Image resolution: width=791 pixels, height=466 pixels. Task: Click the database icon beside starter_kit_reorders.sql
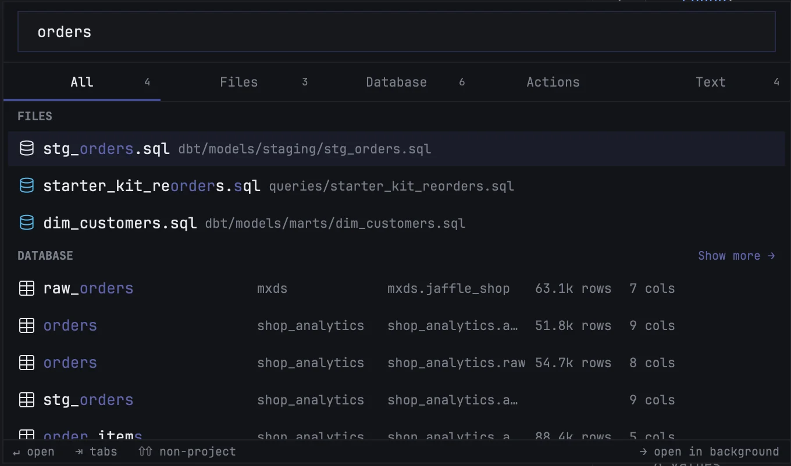27,186
